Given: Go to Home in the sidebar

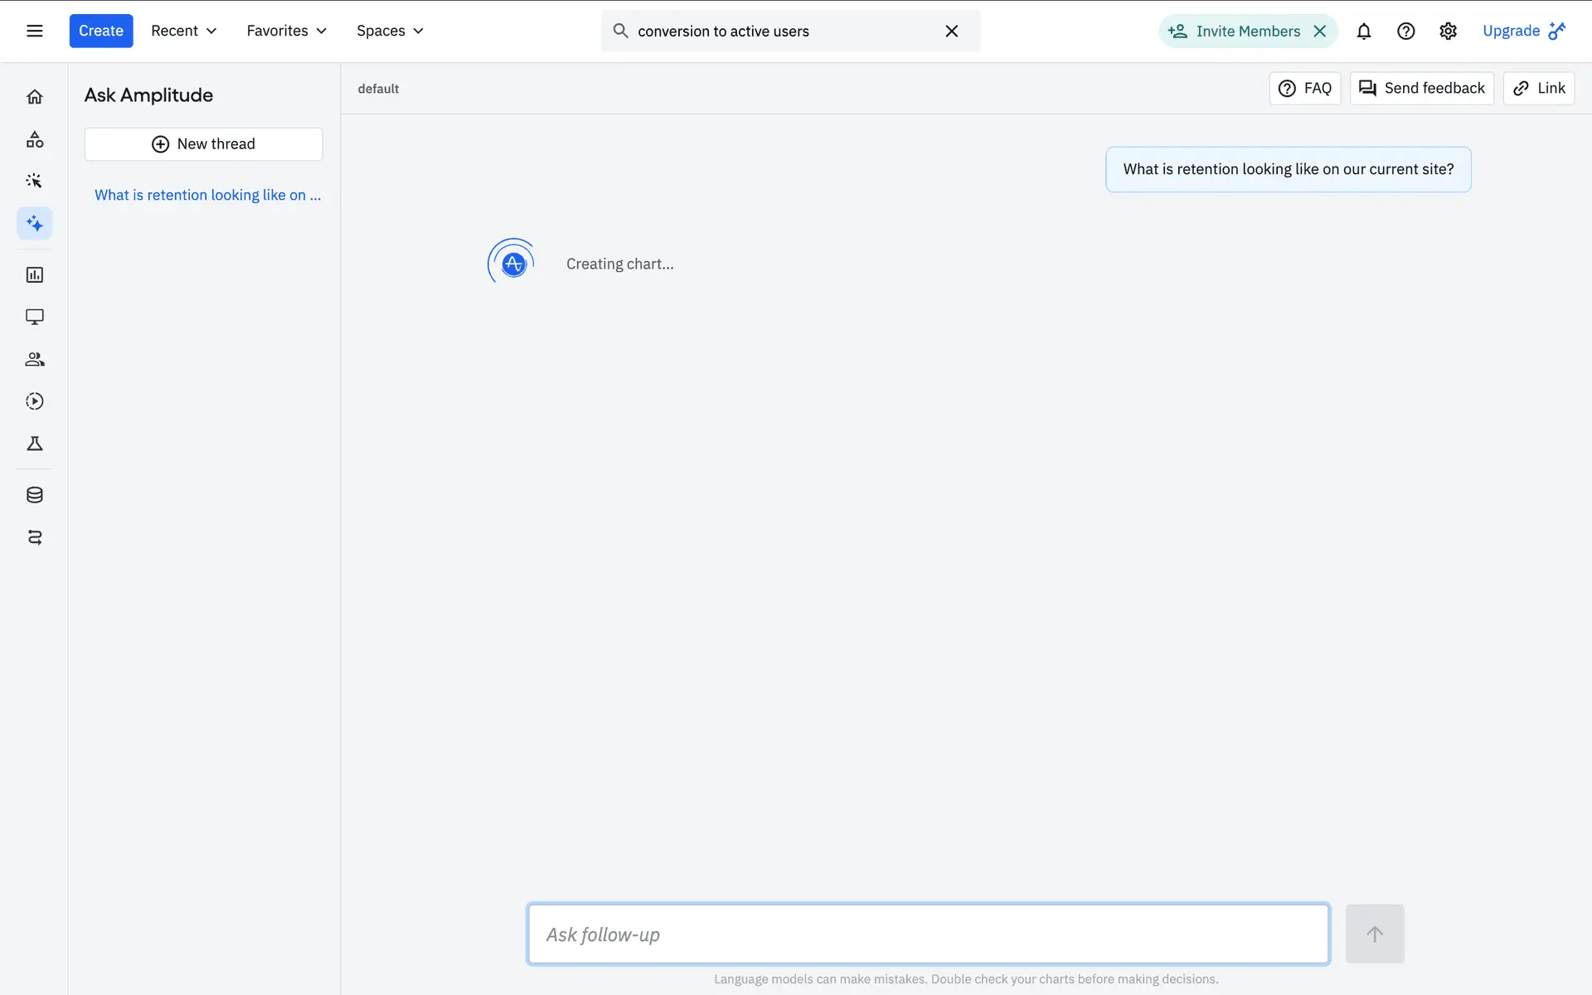Looking at the screenshot, I should click(x=34, y=97).
